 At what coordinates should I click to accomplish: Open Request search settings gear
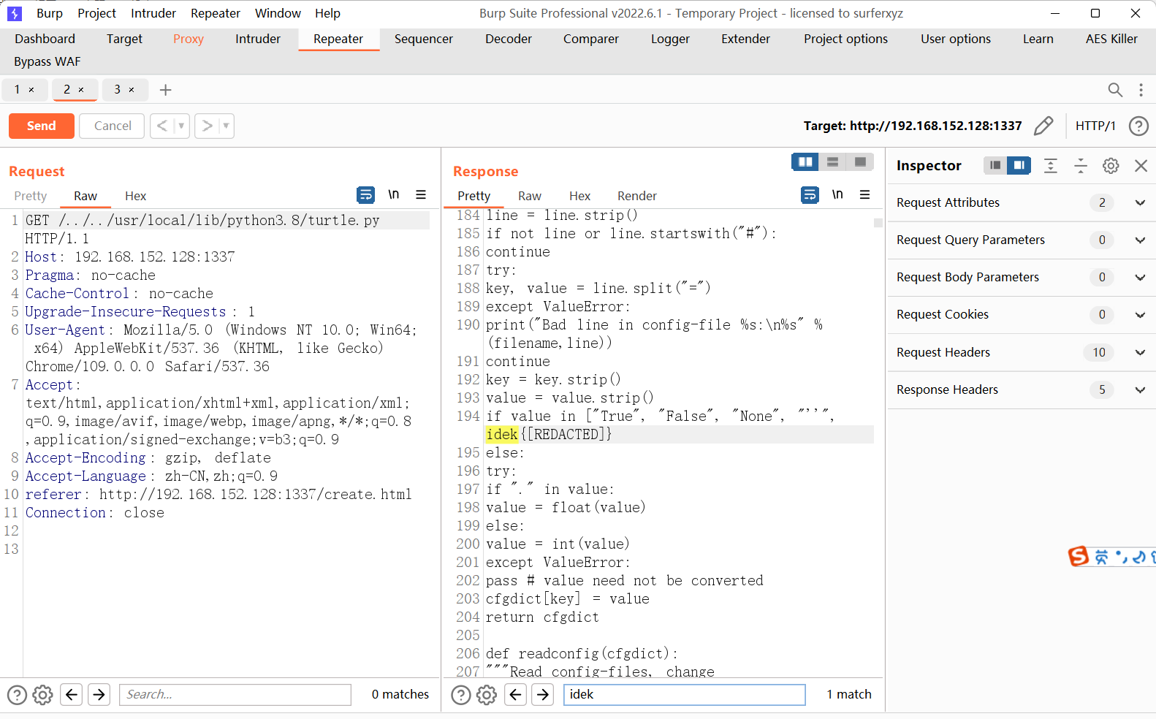(43, 695)
